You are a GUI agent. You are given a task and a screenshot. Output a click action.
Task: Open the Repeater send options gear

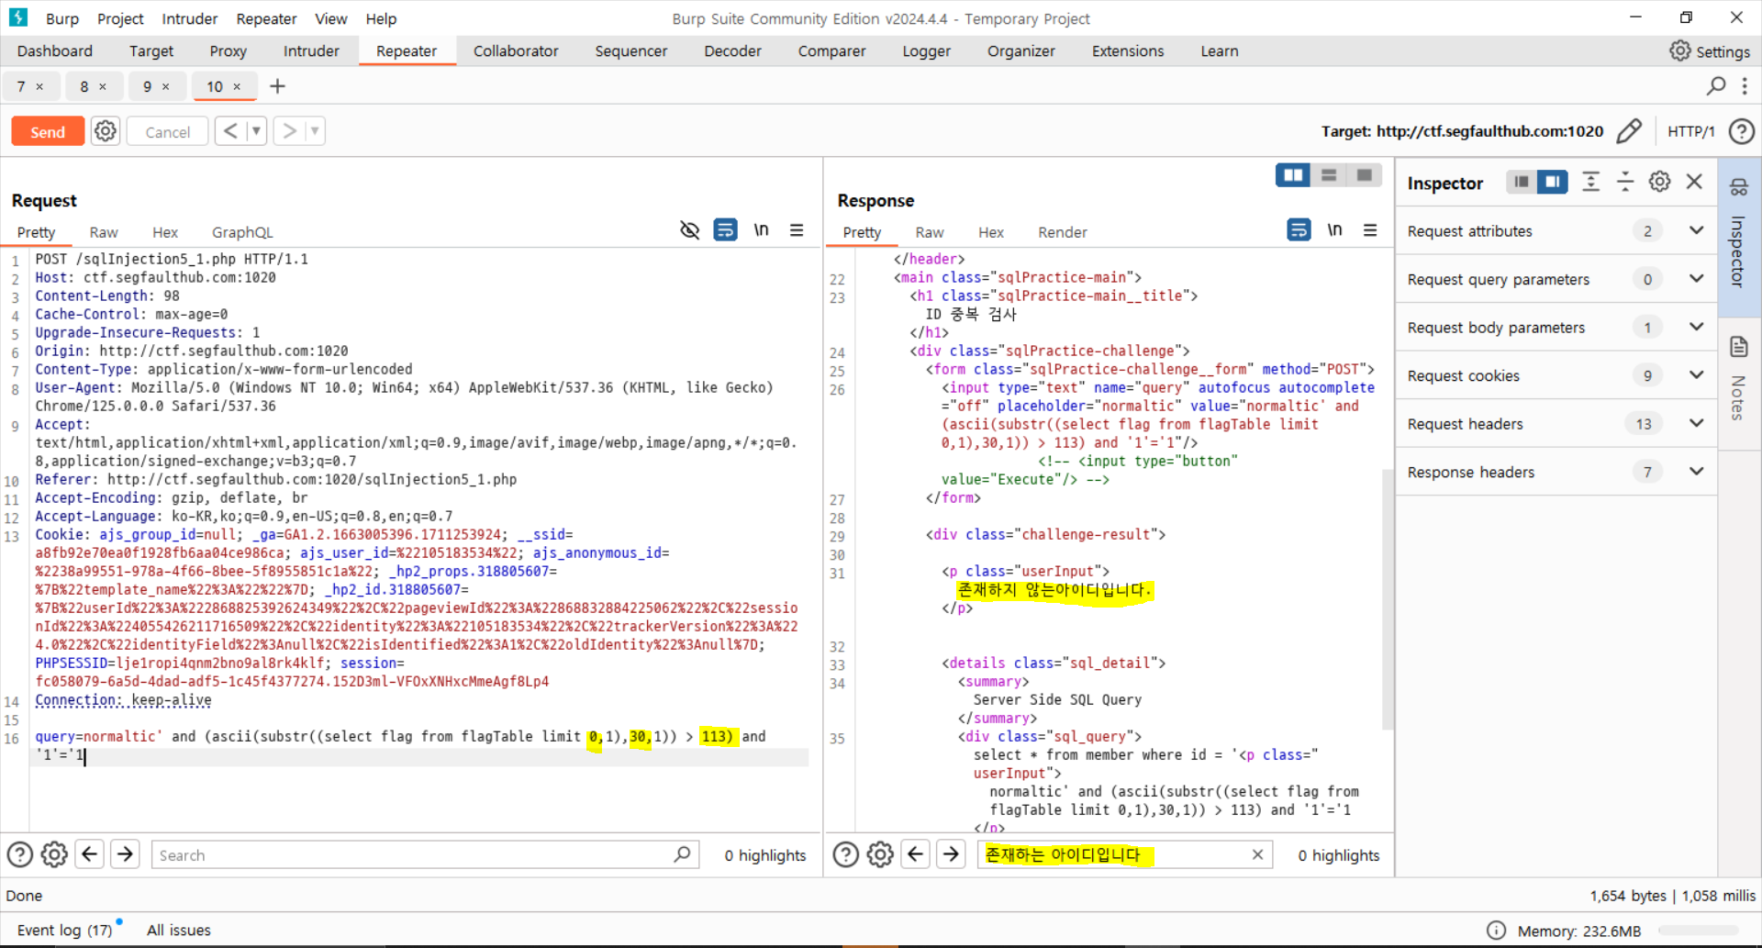[106, 131]
